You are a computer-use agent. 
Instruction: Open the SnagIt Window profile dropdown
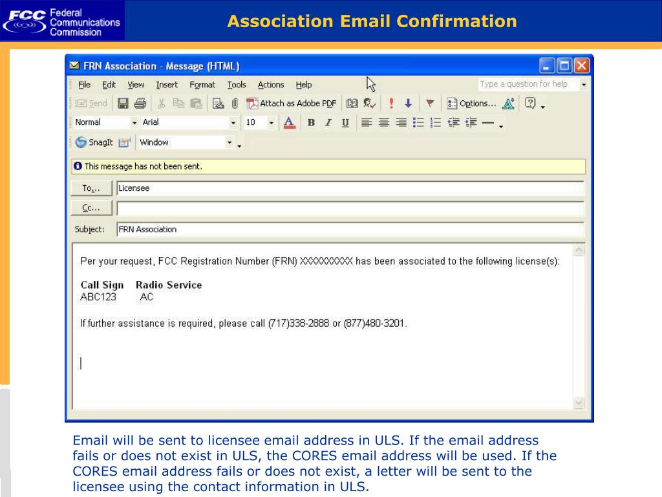tap(230, 142)
